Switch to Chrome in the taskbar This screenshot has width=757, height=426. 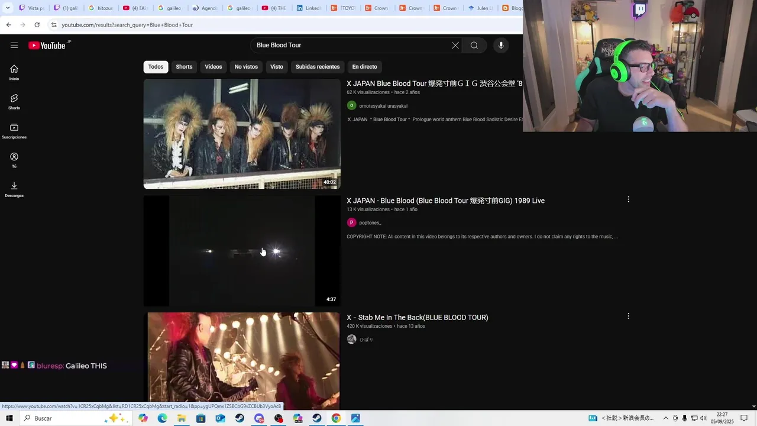(336, 418)
